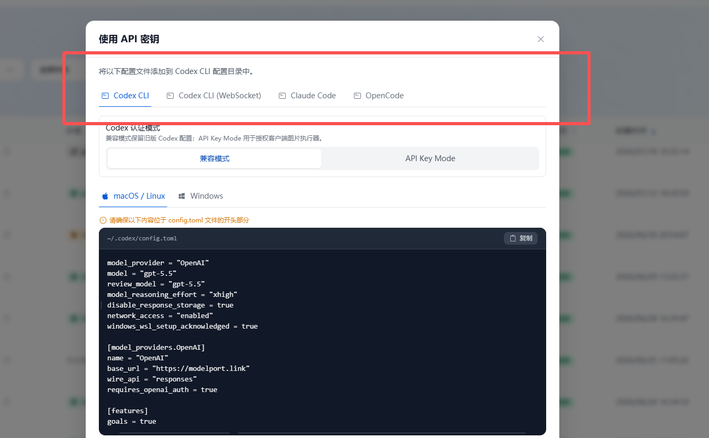Image resolution: width=709 pixels, height=438 pixels.
Task: Select the Codex CLI tab
Action: 125,96
